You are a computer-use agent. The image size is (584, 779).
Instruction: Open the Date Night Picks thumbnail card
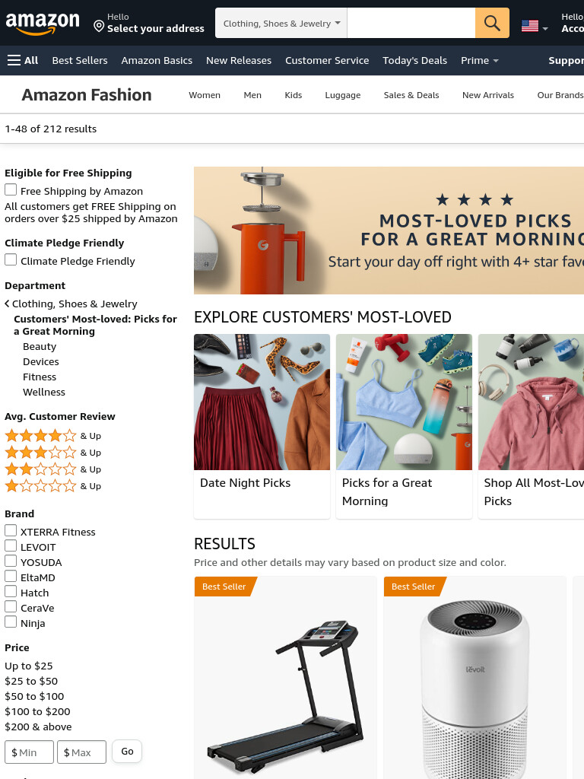click(262, 426)
